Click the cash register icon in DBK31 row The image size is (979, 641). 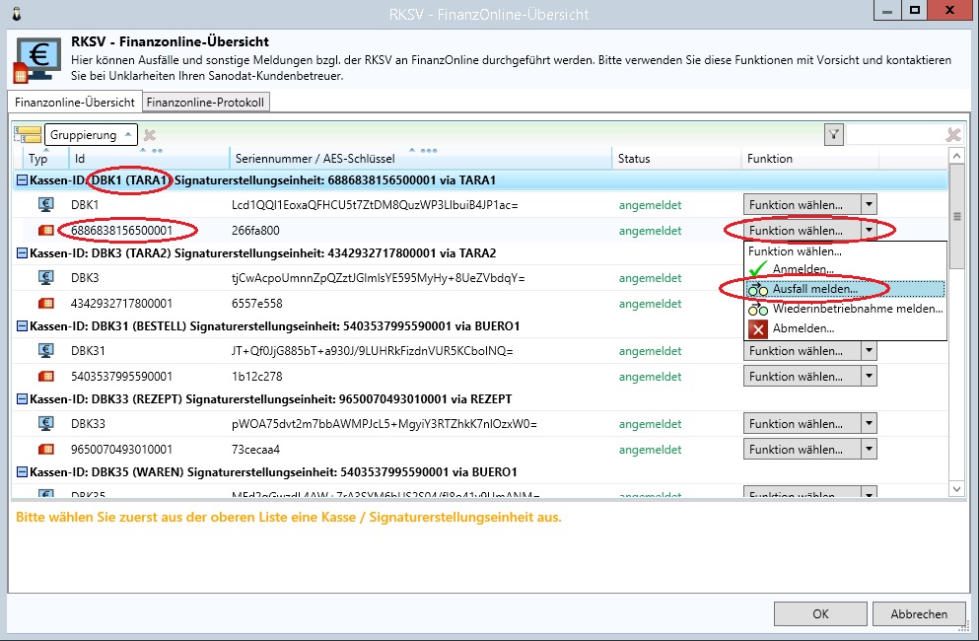(45, 350)
